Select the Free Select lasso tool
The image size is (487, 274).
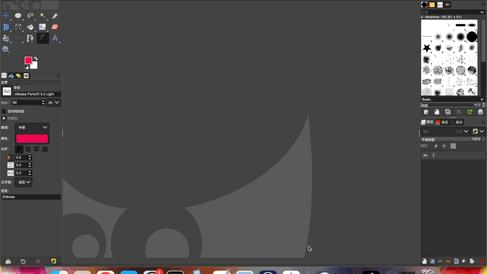[30, 15]
